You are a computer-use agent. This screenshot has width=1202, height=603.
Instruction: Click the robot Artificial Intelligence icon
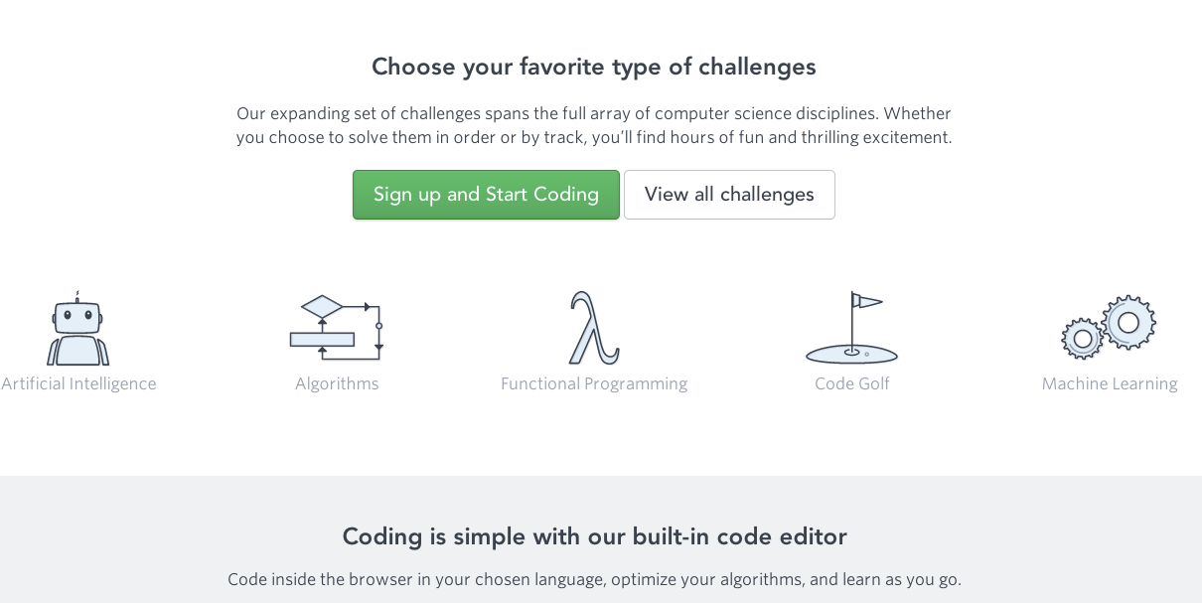pos(78,329)
